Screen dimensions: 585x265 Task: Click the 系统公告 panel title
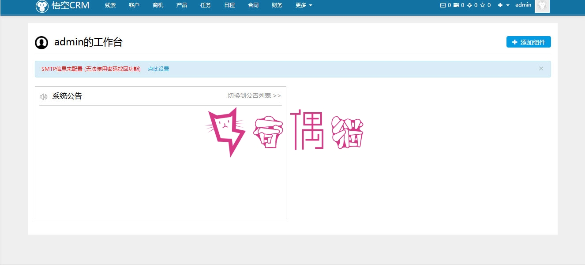point(67,96)
